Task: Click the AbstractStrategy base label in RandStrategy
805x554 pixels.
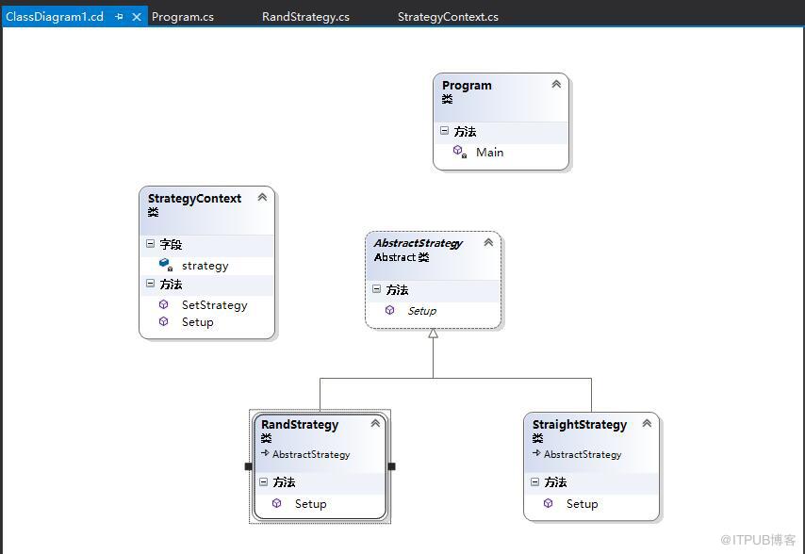Action: 311,454
